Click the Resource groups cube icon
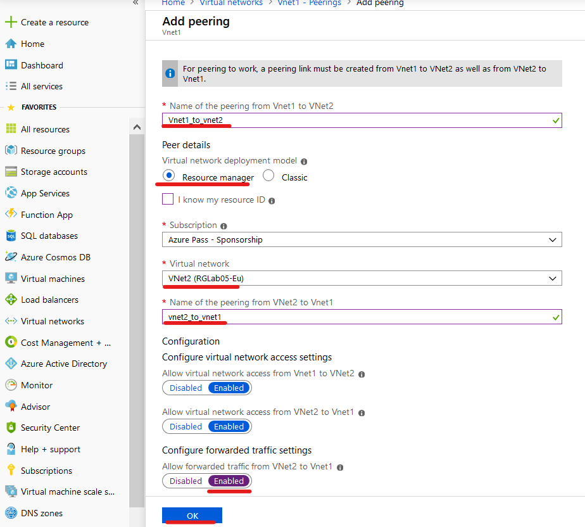This screenshot has width=585, height=527. (x=11, y=150)
